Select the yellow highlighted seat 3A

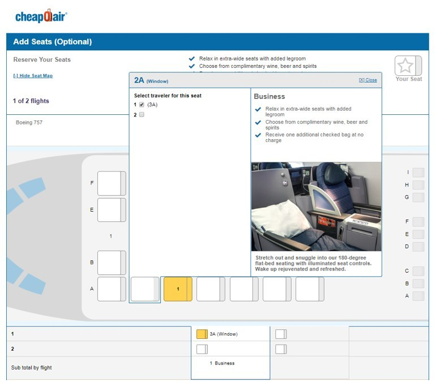coord(178,289)
